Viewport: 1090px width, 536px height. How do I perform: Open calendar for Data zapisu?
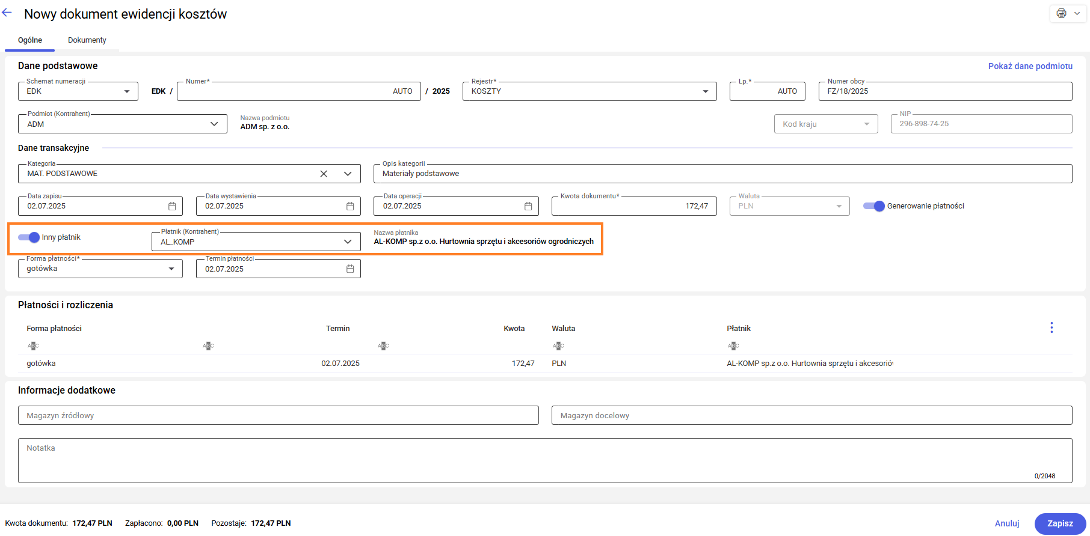point(172,206)
